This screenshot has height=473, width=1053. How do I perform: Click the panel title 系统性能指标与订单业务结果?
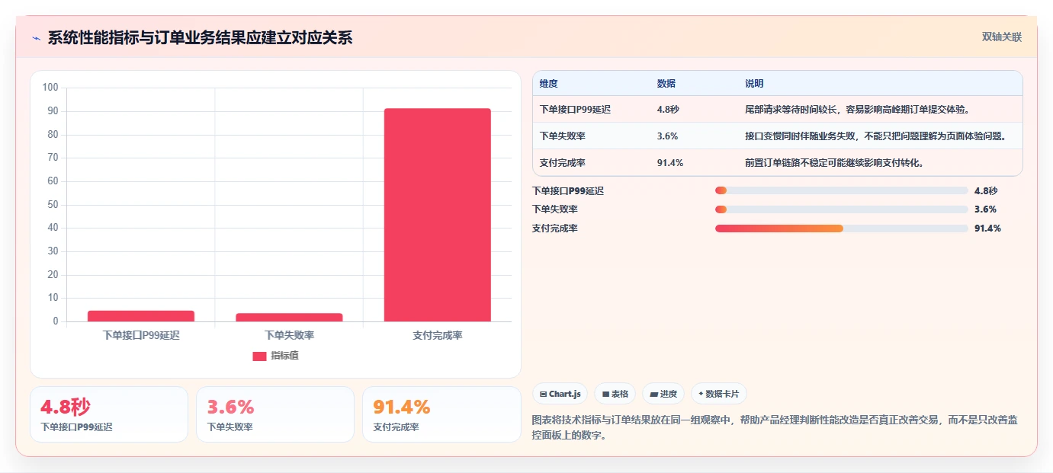click(x=200, y=38)
